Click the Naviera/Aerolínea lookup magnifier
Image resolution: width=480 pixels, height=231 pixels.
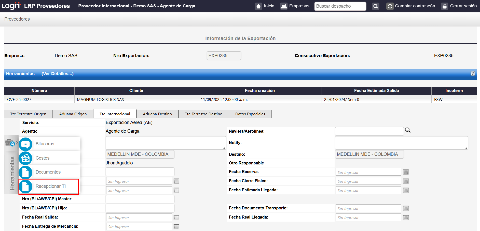tap(408, 130)
